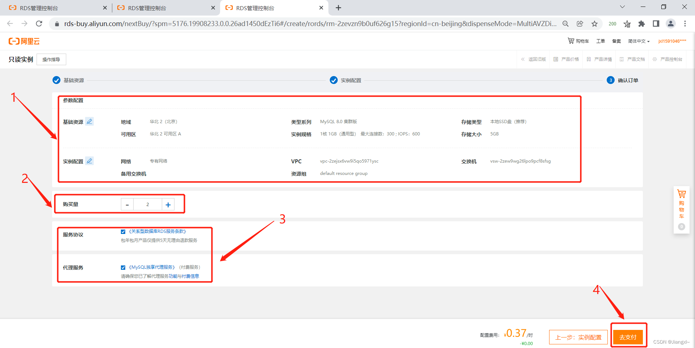
Task: Click the browser address bar URL
Action: click(310, 24)
